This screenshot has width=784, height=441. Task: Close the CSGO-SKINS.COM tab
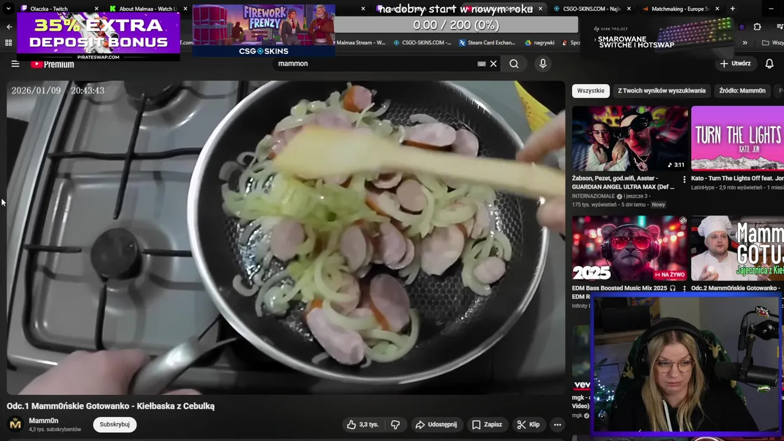tap(628, 9)
